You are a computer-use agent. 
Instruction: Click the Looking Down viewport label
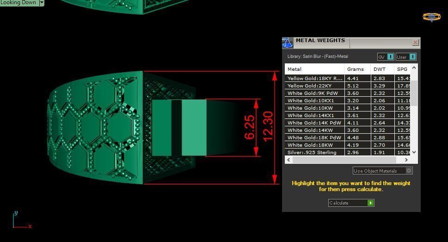[x=18, y=3]
